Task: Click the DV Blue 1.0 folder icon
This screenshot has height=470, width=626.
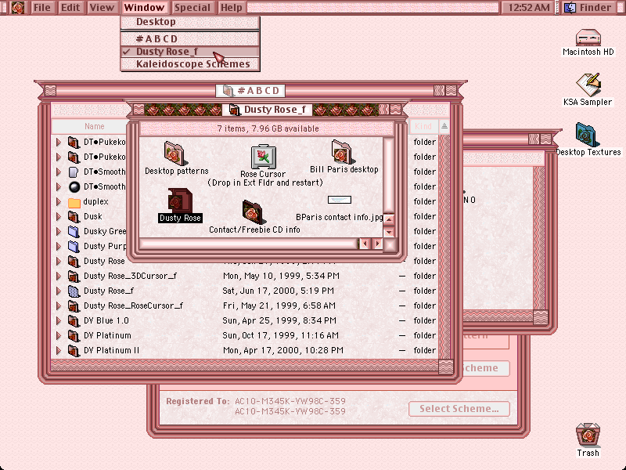Action: 74,321
